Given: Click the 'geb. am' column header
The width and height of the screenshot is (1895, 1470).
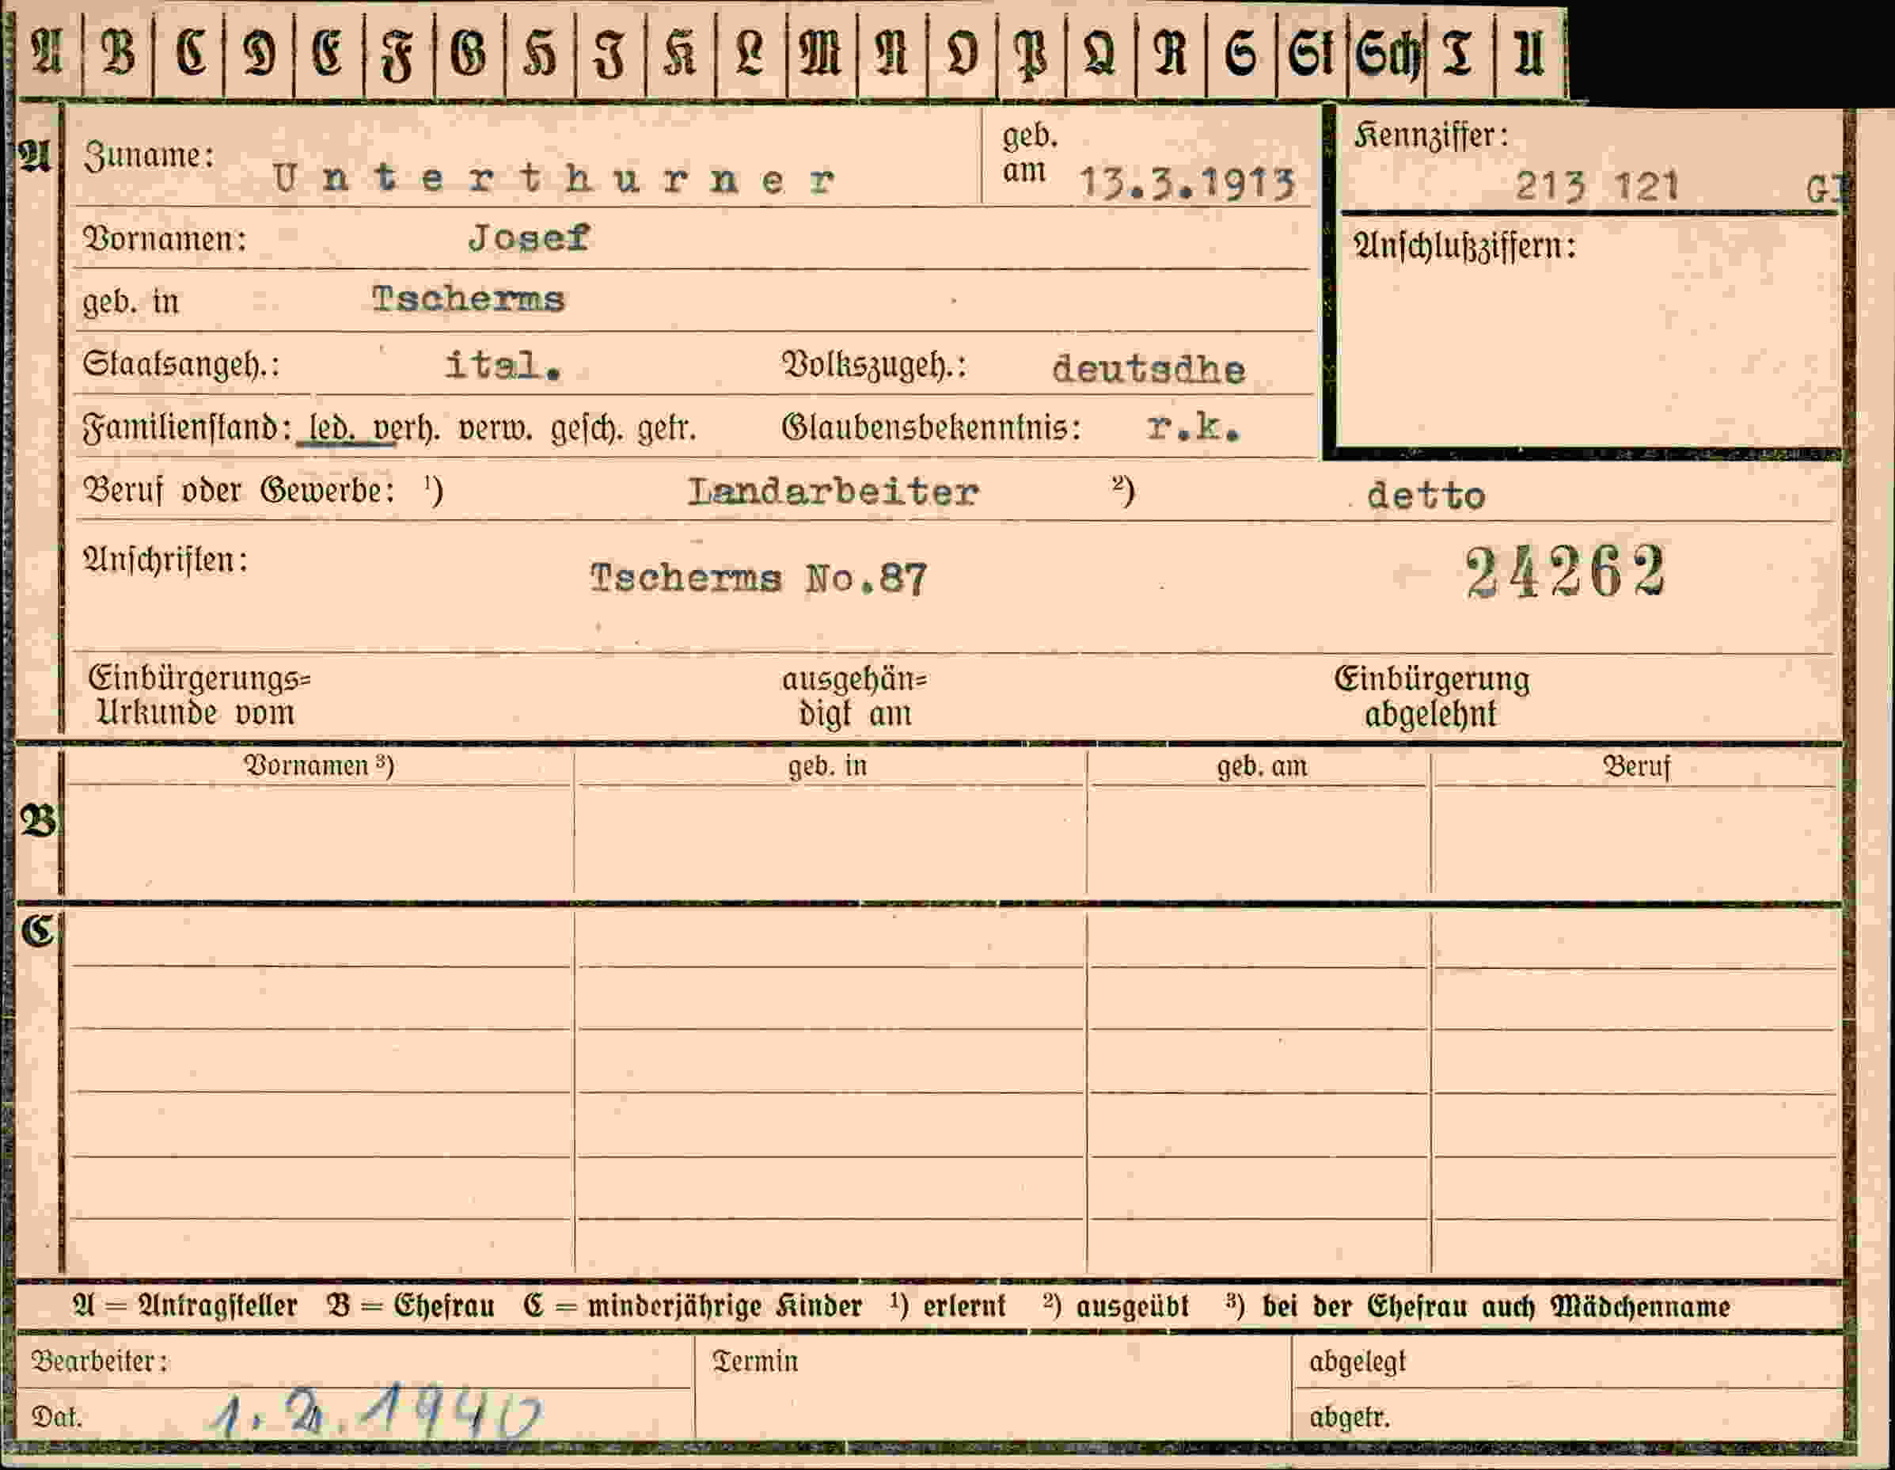Looking at the screenshot, I should [1262, 766].
